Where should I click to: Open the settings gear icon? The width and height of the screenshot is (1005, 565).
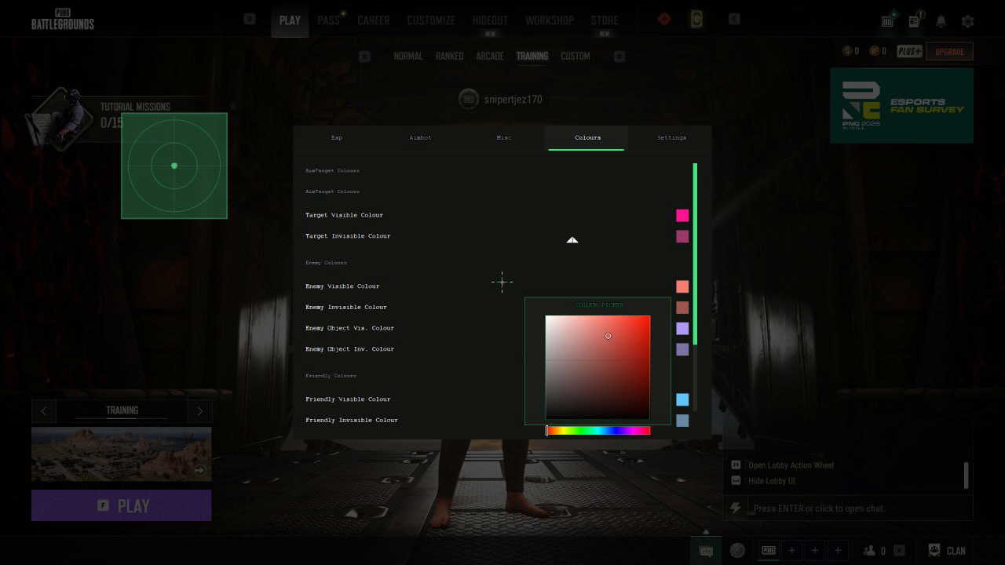click(967, 21)
